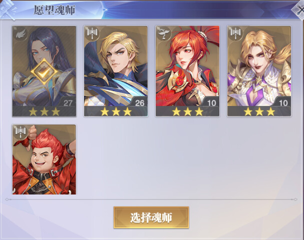Viewport: 304px width, 240px height.
Task: Click the tower icon on blond male card
Action: pyautogui.click(x=92, y=33)
